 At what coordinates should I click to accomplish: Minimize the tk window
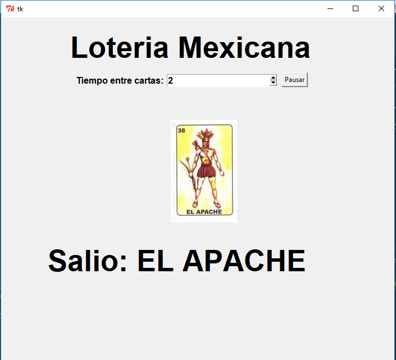pyautogui.click(x=330, y=9)
